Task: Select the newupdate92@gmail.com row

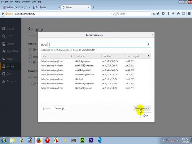Action: tap(96, 75)
